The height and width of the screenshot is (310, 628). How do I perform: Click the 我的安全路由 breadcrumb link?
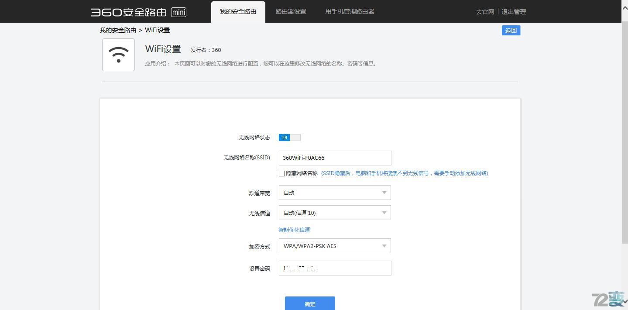coord(117,30)
